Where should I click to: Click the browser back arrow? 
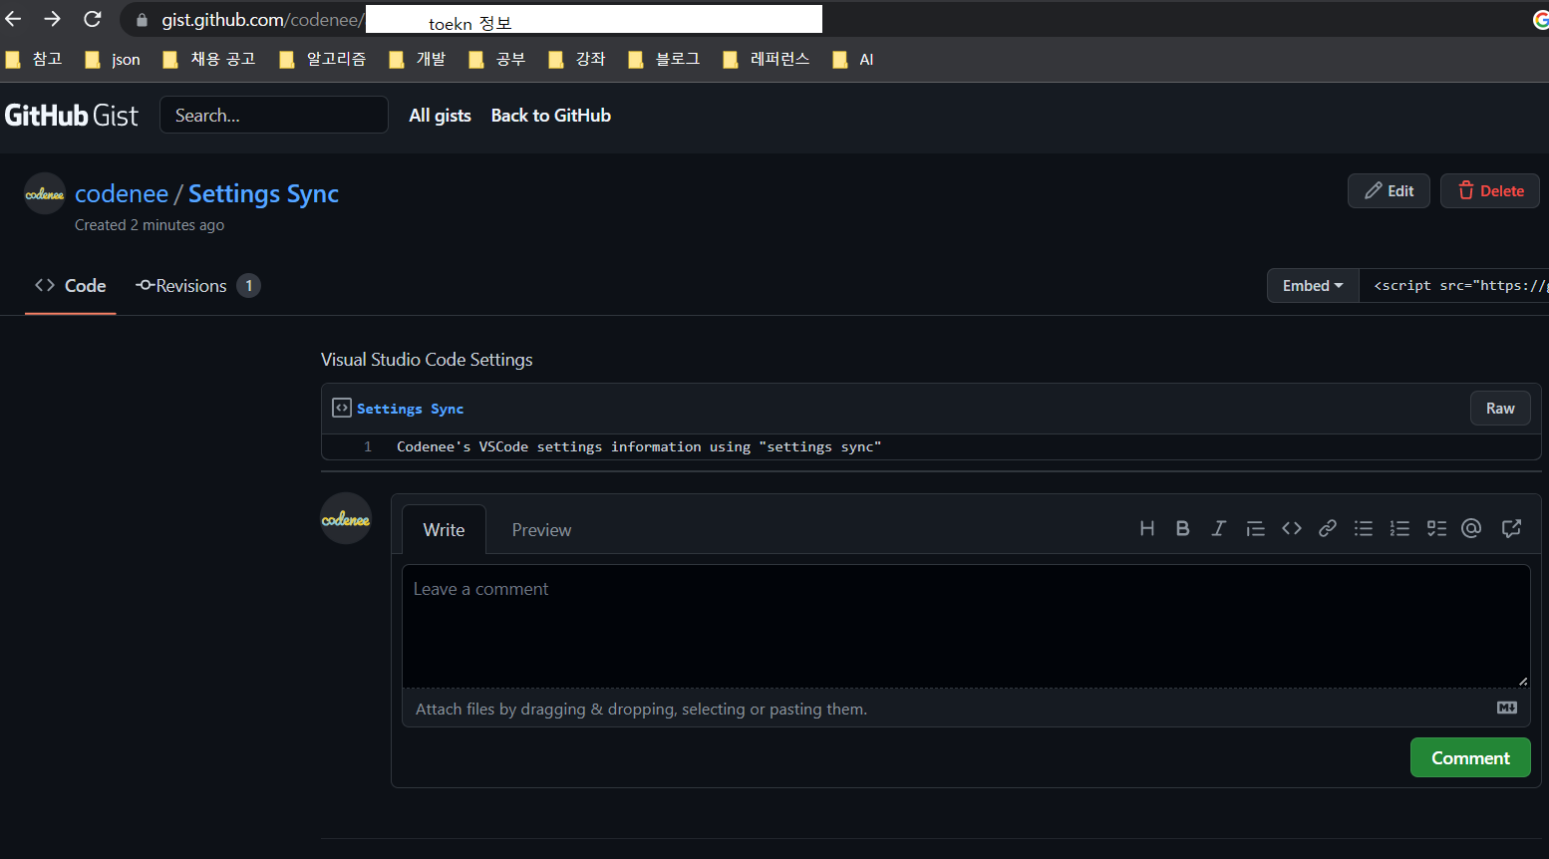click(13, 19)
